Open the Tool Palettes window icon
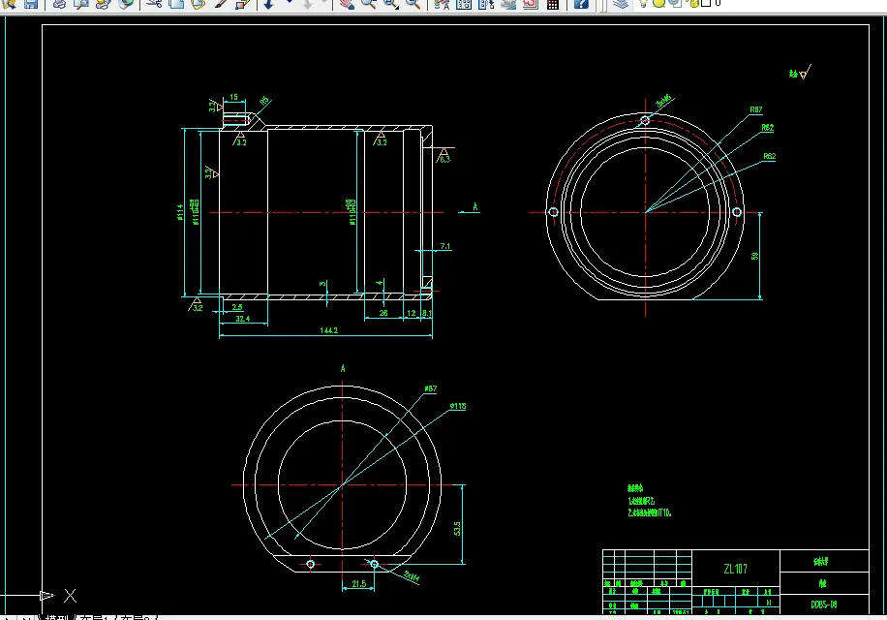This screenshot has height=620, width=887. click(486, 4)
